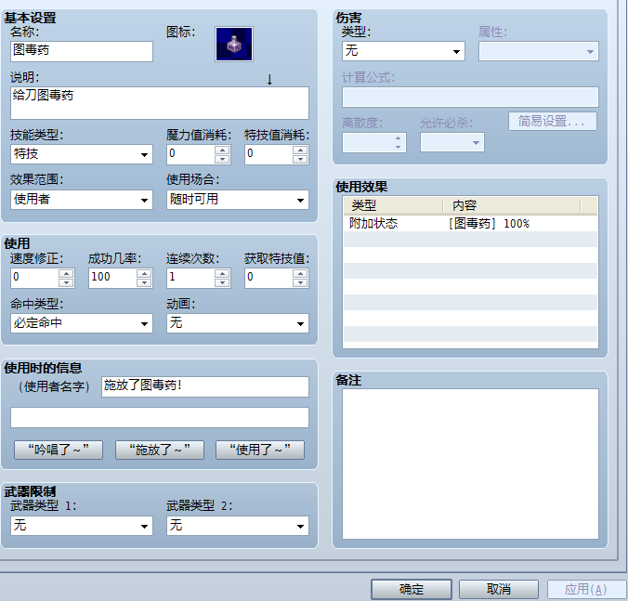Open the 武器类型 1 dropdown

point(82,526)
